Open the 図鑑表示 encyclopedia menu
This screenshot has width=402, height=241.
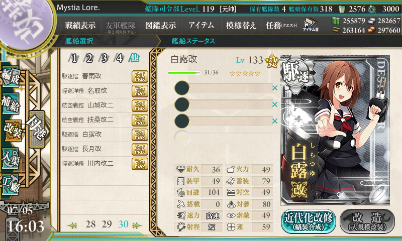click(160, 25)
